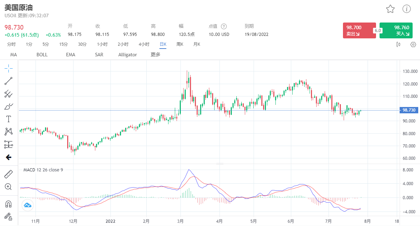Select the trend line drawing tool
Viewport: 420px width, 227px height.
point(8,81)
